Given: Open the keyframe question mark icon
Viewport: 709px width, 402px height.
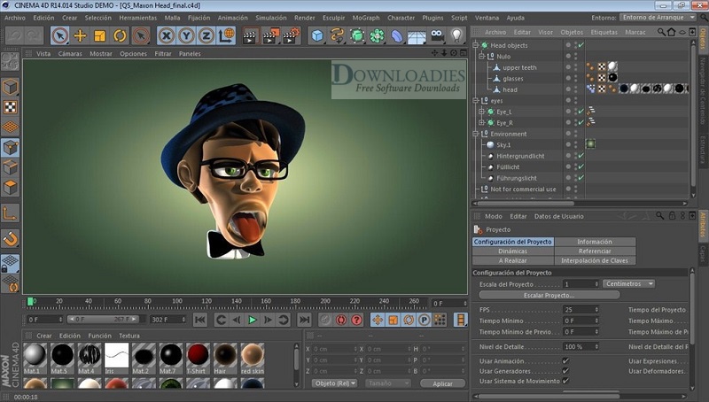Looking at the screenshot, I should [x=357, y=320].
